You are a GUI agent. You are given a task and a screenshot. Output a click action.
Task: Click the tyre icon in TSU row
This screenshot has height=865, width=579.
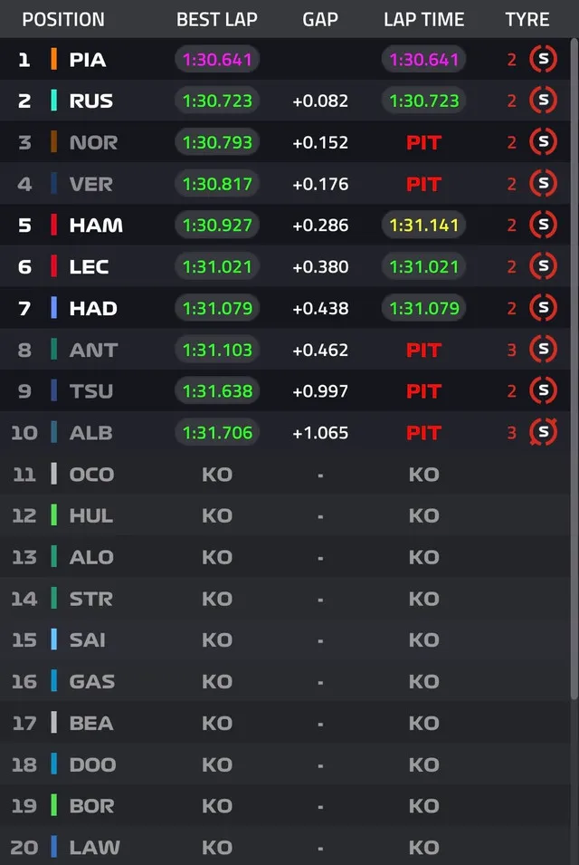coord(543,390)
